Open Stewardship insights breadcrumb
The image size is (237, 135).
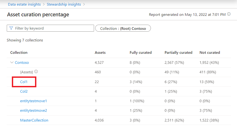pyautogui.click(x=64, y=4)
